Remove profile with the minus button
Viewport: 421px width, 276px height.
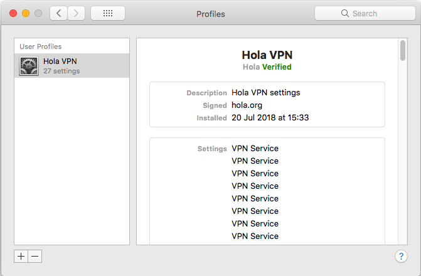tap(35, 256)
